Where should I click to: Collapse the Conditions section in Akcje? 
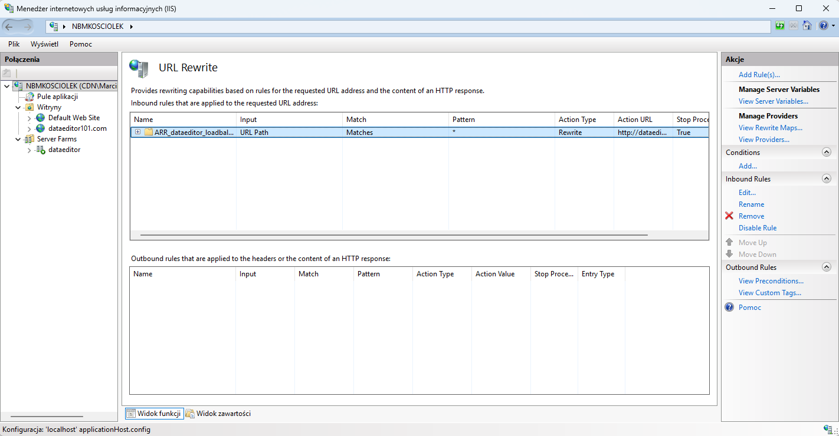(x=826, y=153)
